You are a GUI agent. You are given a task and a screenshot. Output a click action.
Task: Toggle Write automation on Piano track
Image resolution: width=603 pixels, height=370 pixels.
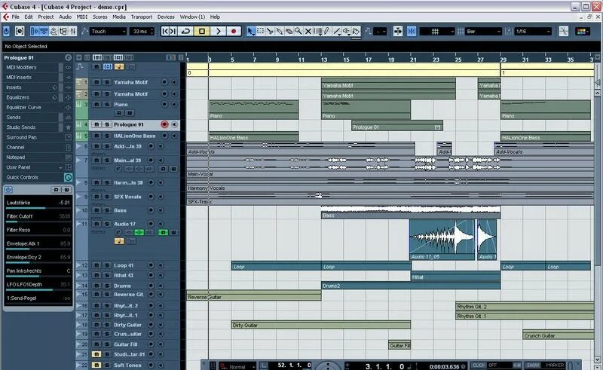[x=130, y=113]
